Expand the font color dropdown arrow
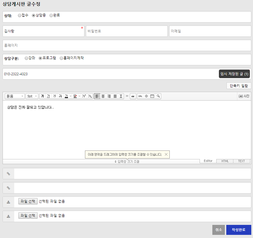The height and width of the screenshot is (238, 253). [70, 96]
